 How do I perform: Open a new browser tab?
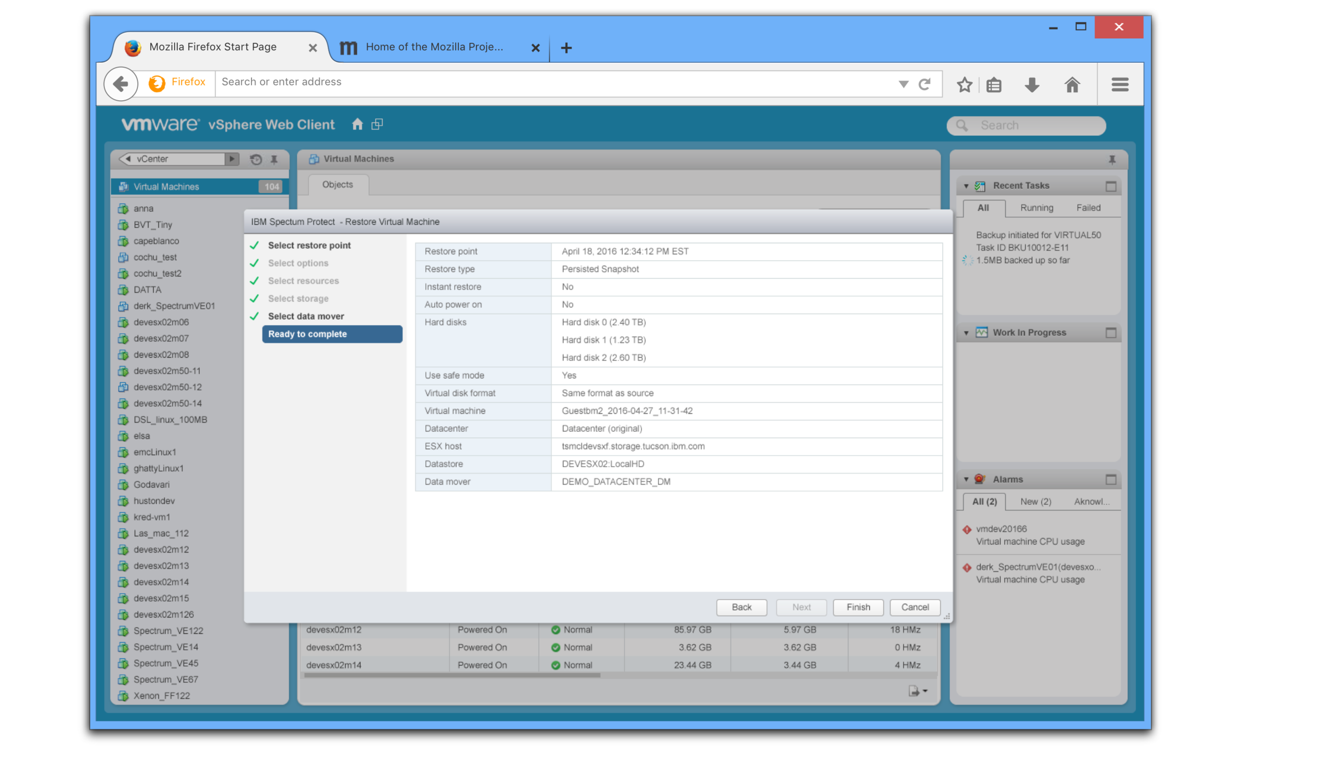click(x=566, y=48)
